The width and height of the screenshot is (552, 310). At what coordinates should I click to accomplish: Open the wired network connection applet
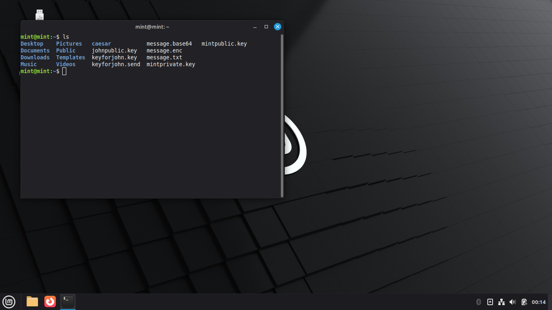point(501,302)
